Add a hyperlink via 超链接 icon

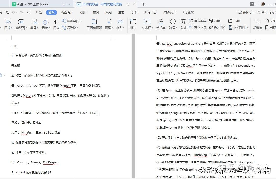click(257, 24)
